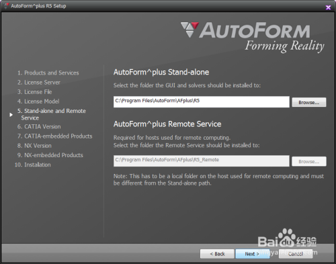Click the note about local folder requirement
The height and width of the screenshot is (264, 336).
(x=218, y=179)
